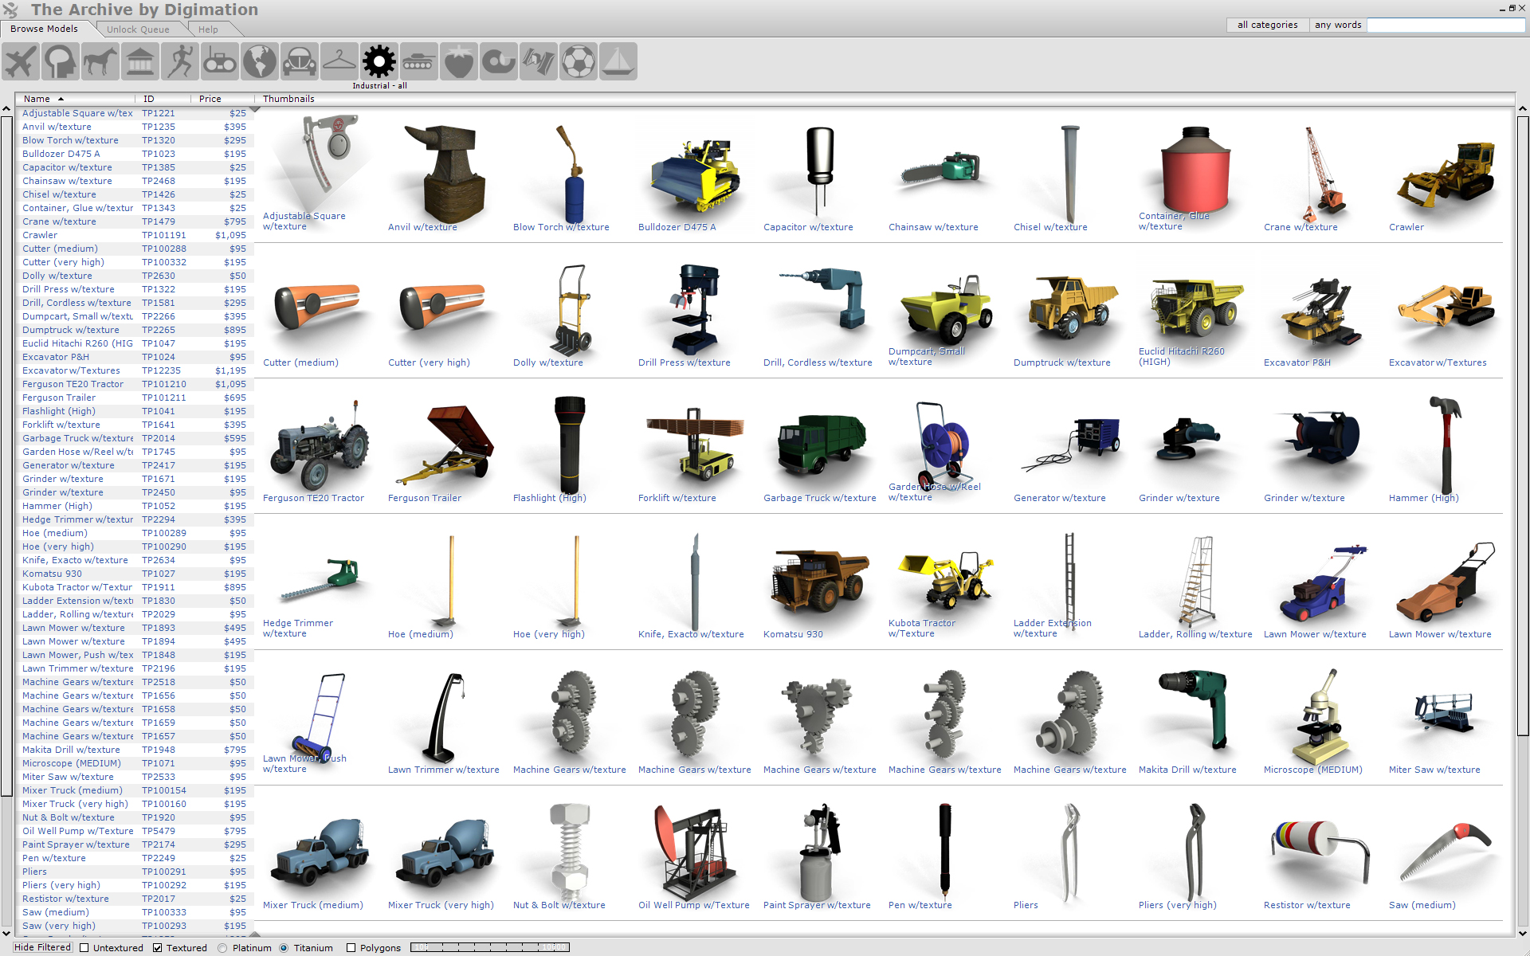Open the Watercraft category (sailboat icon)

pos(618,61)
